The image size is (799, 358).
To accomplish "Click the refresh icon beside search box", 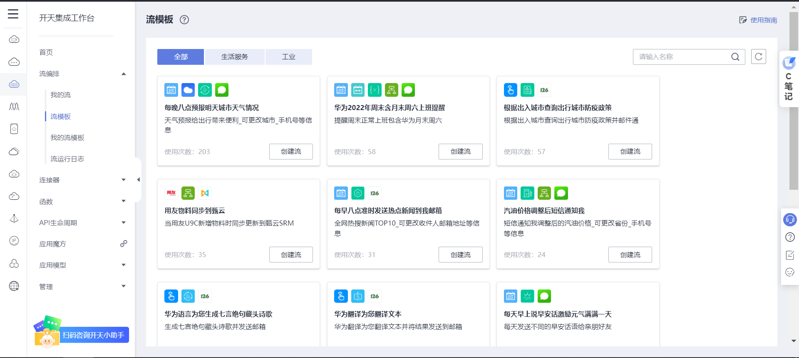I will click(758, 56).
